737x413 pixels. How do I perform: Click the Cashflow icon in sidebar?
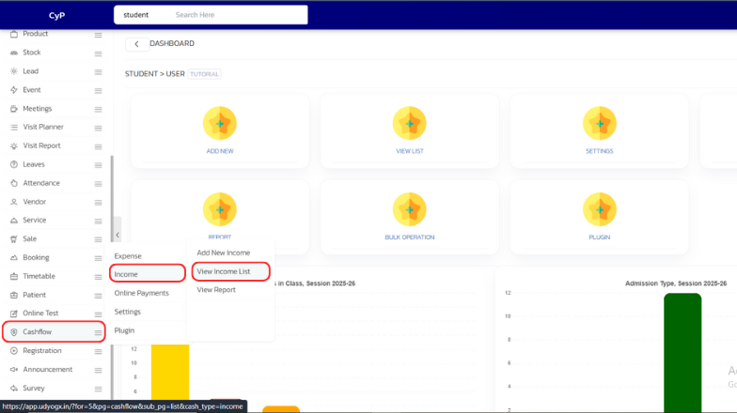(x=13, y=332)
